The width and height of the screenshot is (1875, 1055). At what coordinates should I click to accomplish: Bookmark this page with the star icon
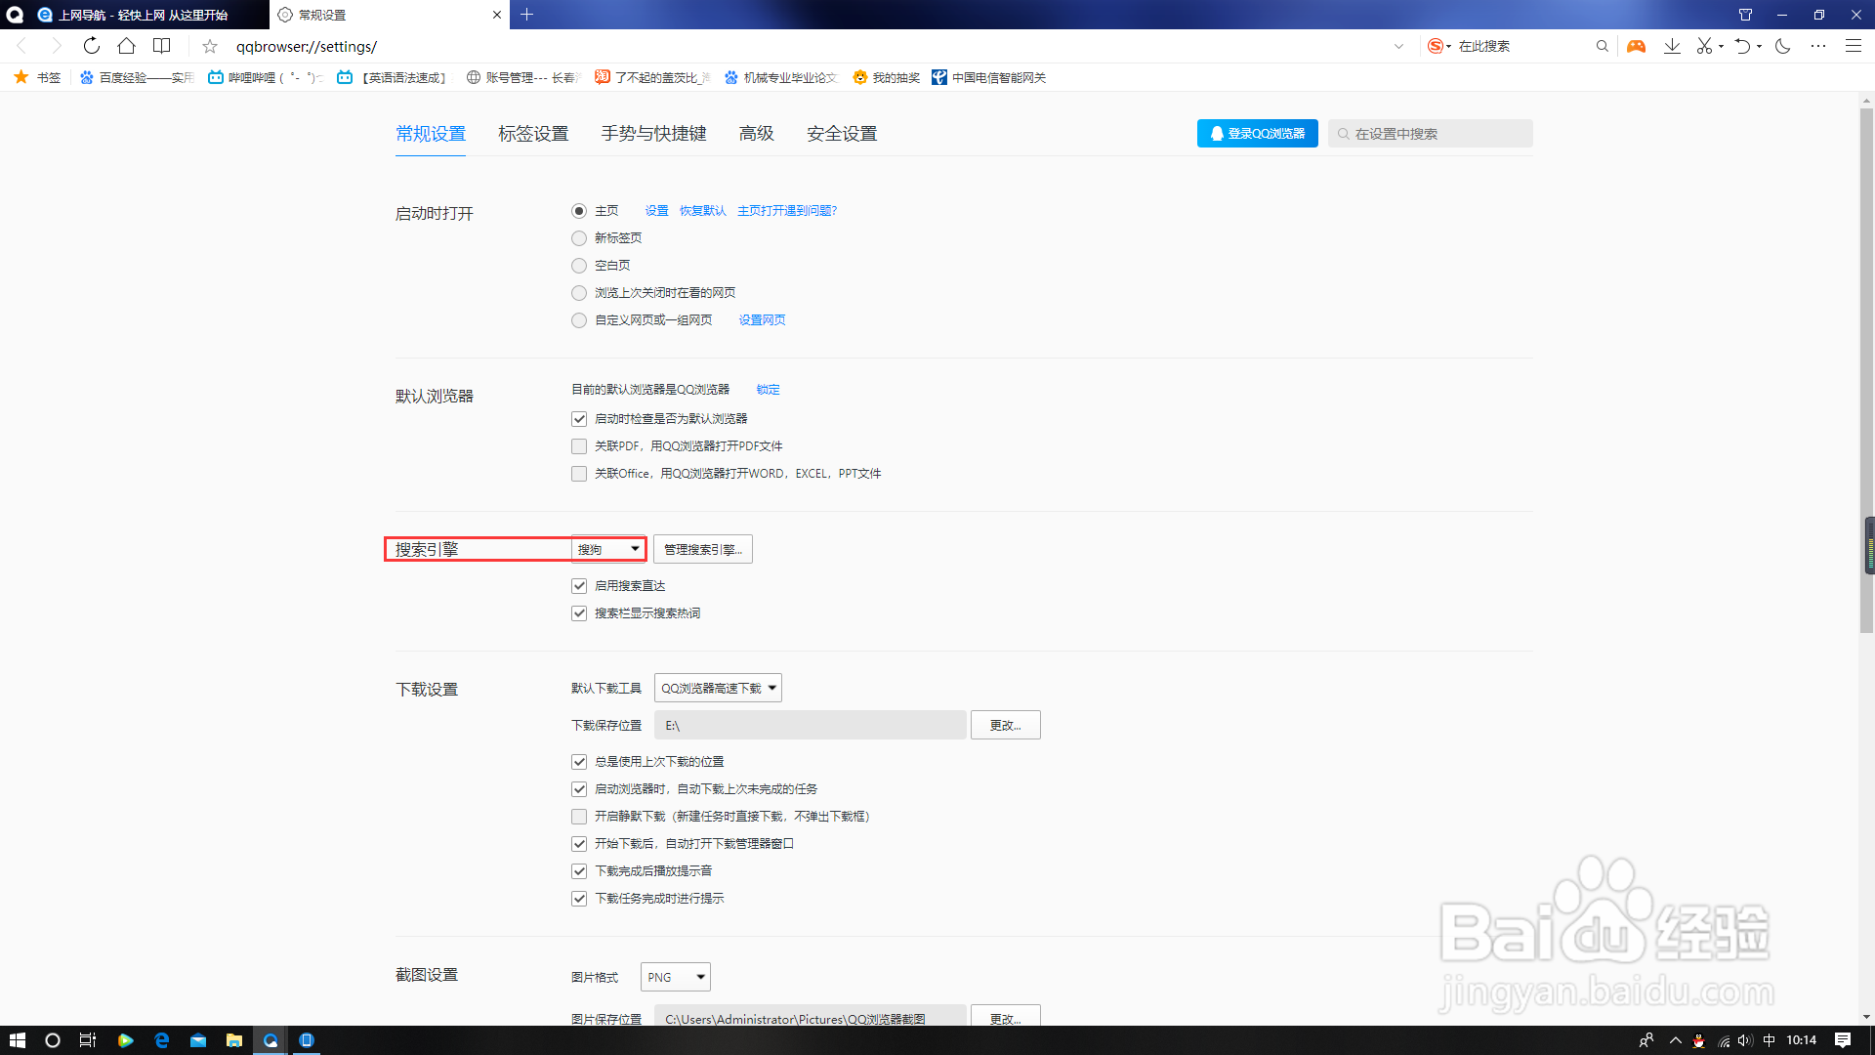pyautogui.click(x=209, y=46)
